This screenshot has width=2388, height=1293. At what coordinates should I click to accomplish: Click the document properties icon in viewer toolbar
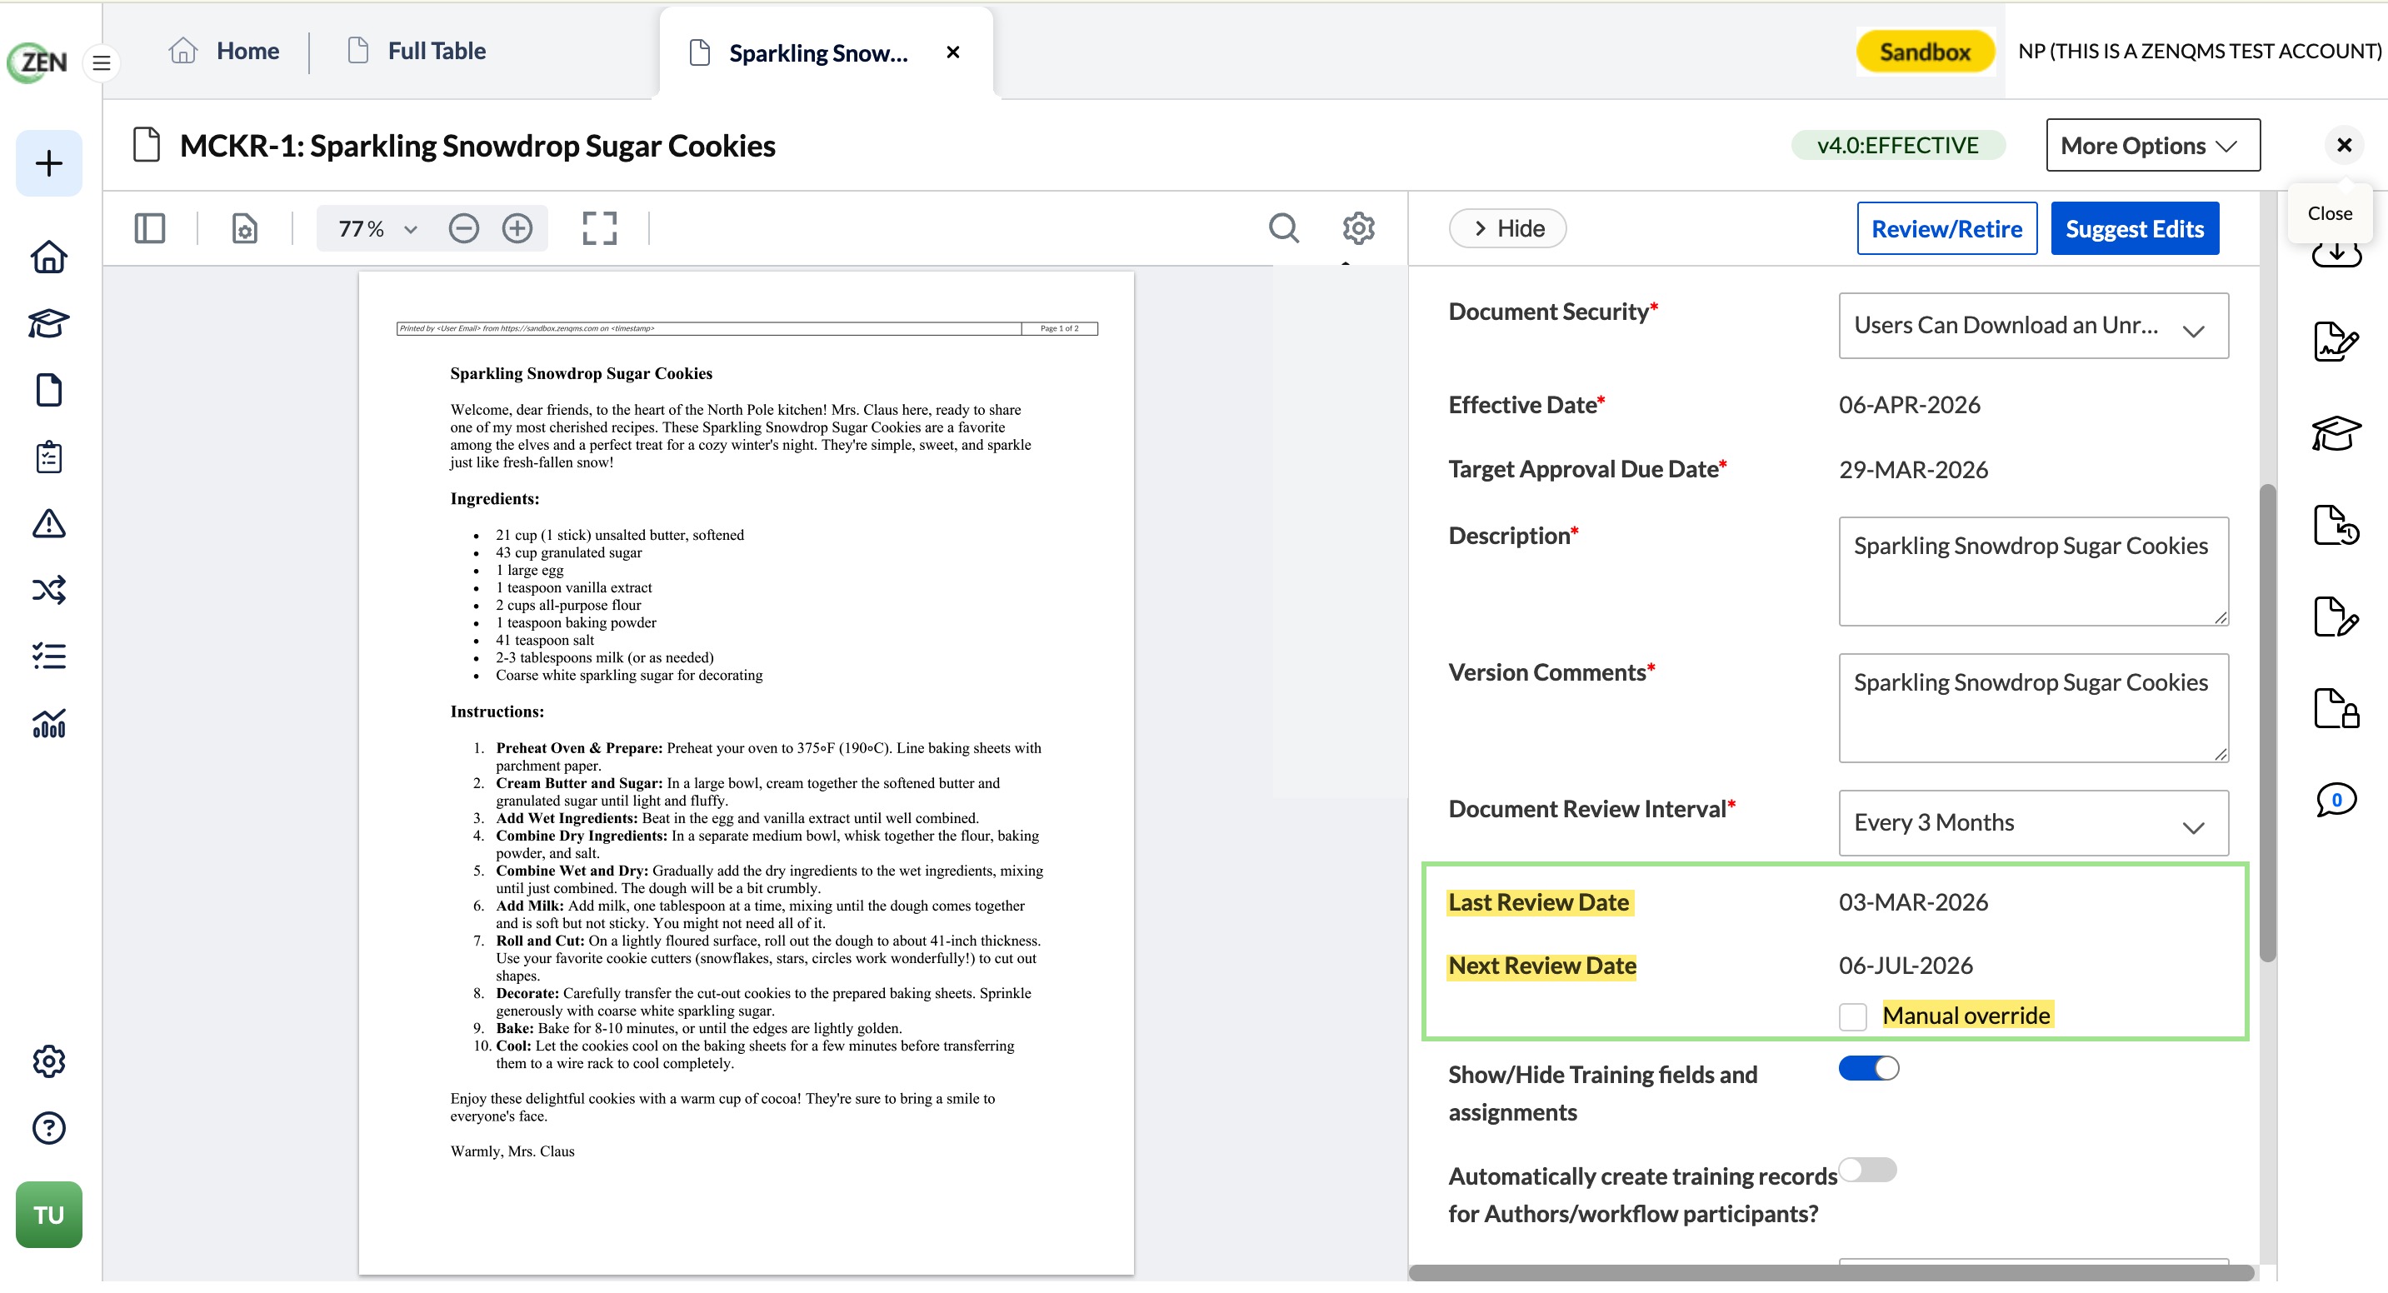click(x=245, y=228)
